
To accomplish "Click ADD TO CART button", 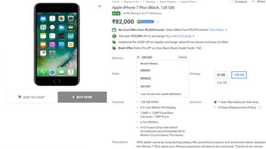I will tap(31, 97).
